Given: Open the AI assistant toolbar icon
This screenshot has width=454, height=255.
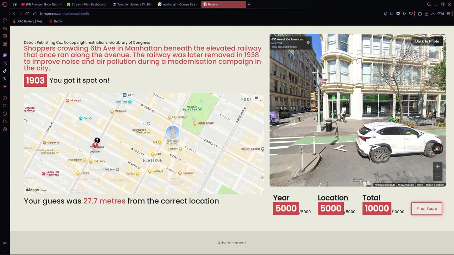Looking at the screenshot, I should [441, 13].
